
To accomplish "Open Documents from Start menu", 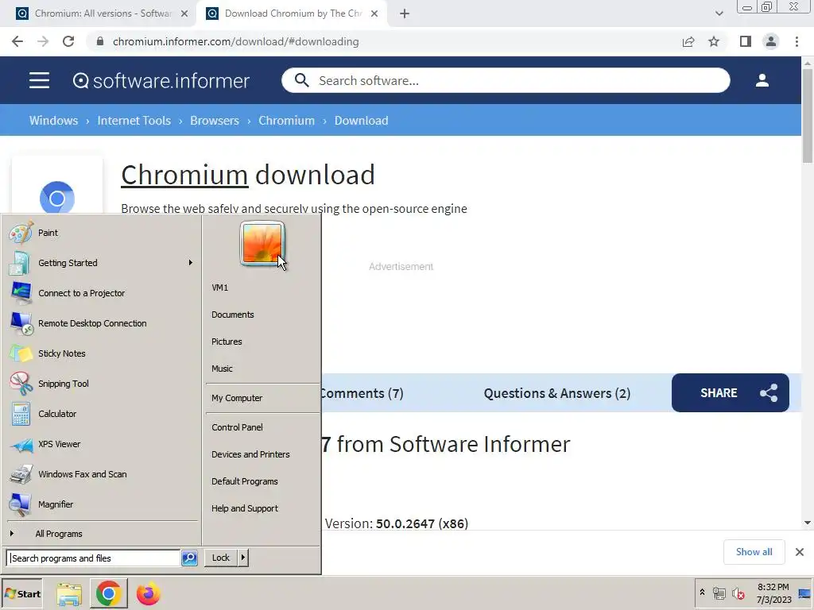I will point(233,315).
